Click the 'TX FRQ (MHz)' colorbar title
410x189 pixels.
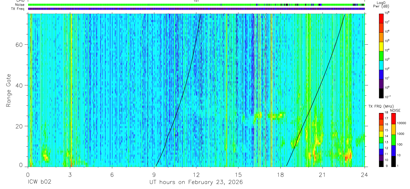[381, 106]
